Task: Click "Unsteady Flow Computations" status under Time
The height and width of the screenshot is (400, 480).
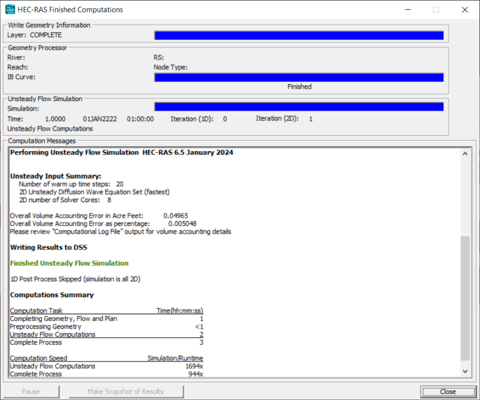Action: point(50,129)
